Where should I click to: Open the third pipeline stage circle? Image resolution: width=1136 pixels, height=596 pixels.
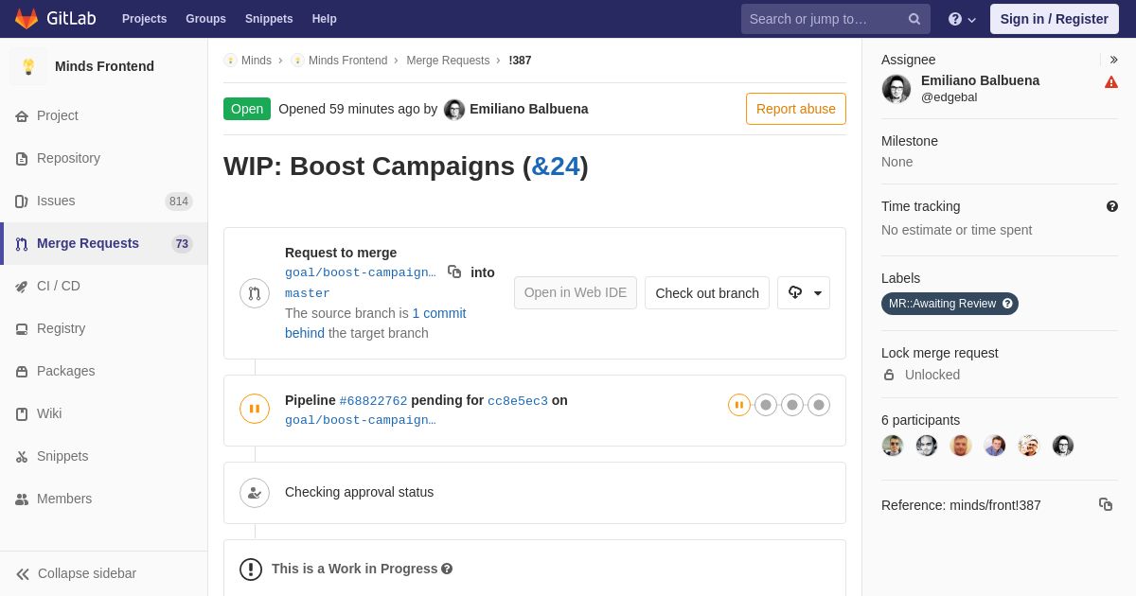coord(792,405)
